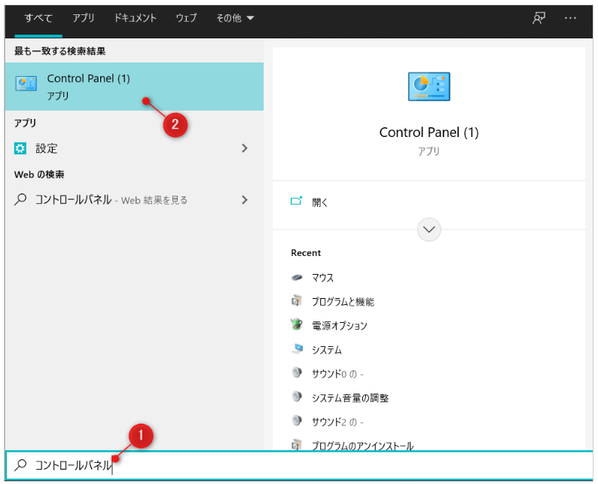Viewport: 598px width, 484px height.
Task: Open the Control Panel (1) best match result
Action: 134,87
